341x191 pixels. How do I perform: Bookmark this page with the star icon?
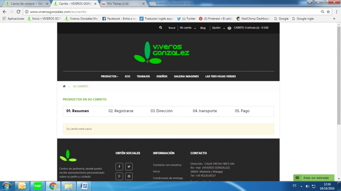pyautogui.click(x=328, y=12)
